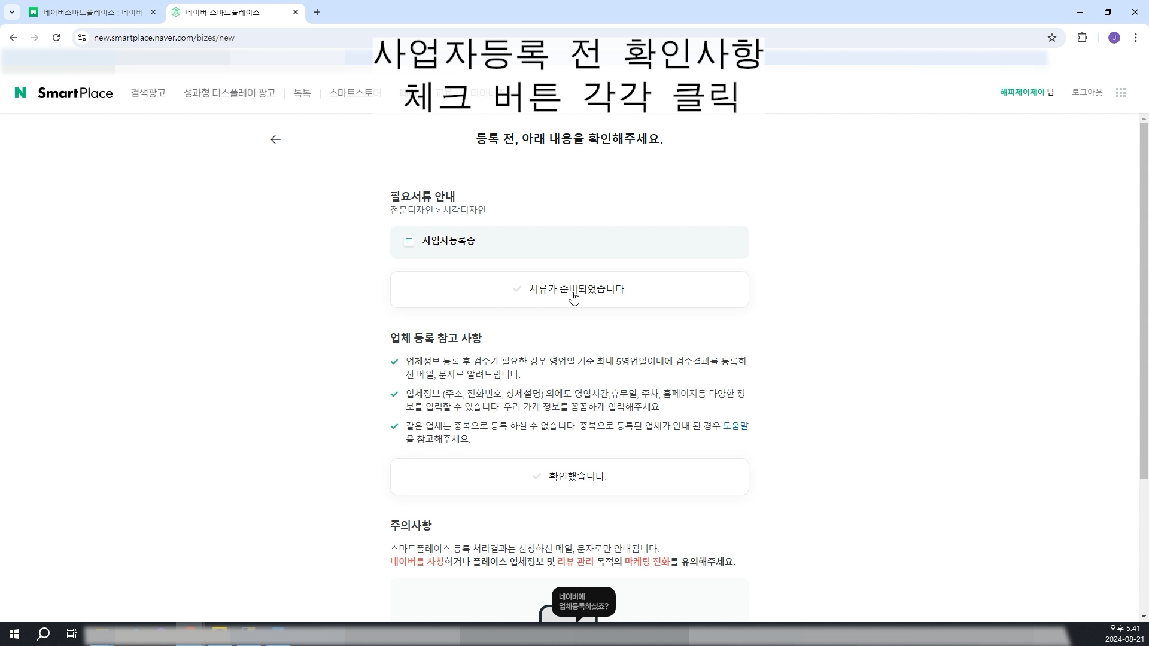This screenshot has height=646, width=1149.
Task: Open the Chrome tab search dropdown arrow
Action: 11,12
